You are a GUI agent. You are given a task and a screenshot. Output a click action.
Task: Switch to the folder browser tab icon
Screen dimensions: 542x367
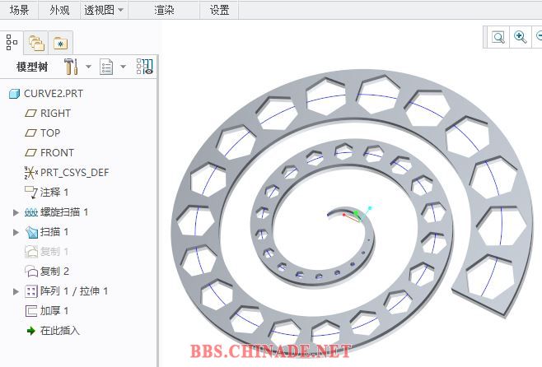36,43
